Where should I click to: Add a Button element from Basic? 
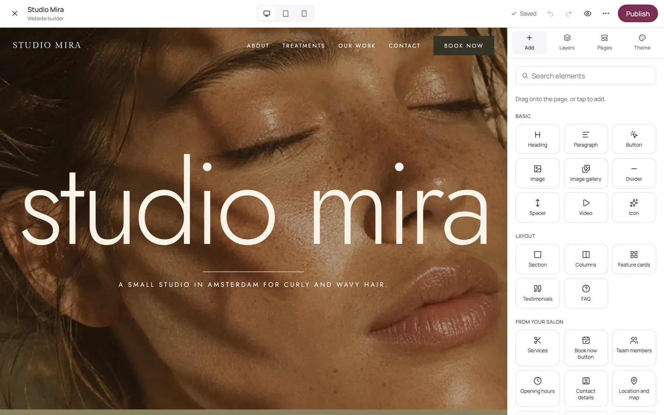[x=633, y=139]
